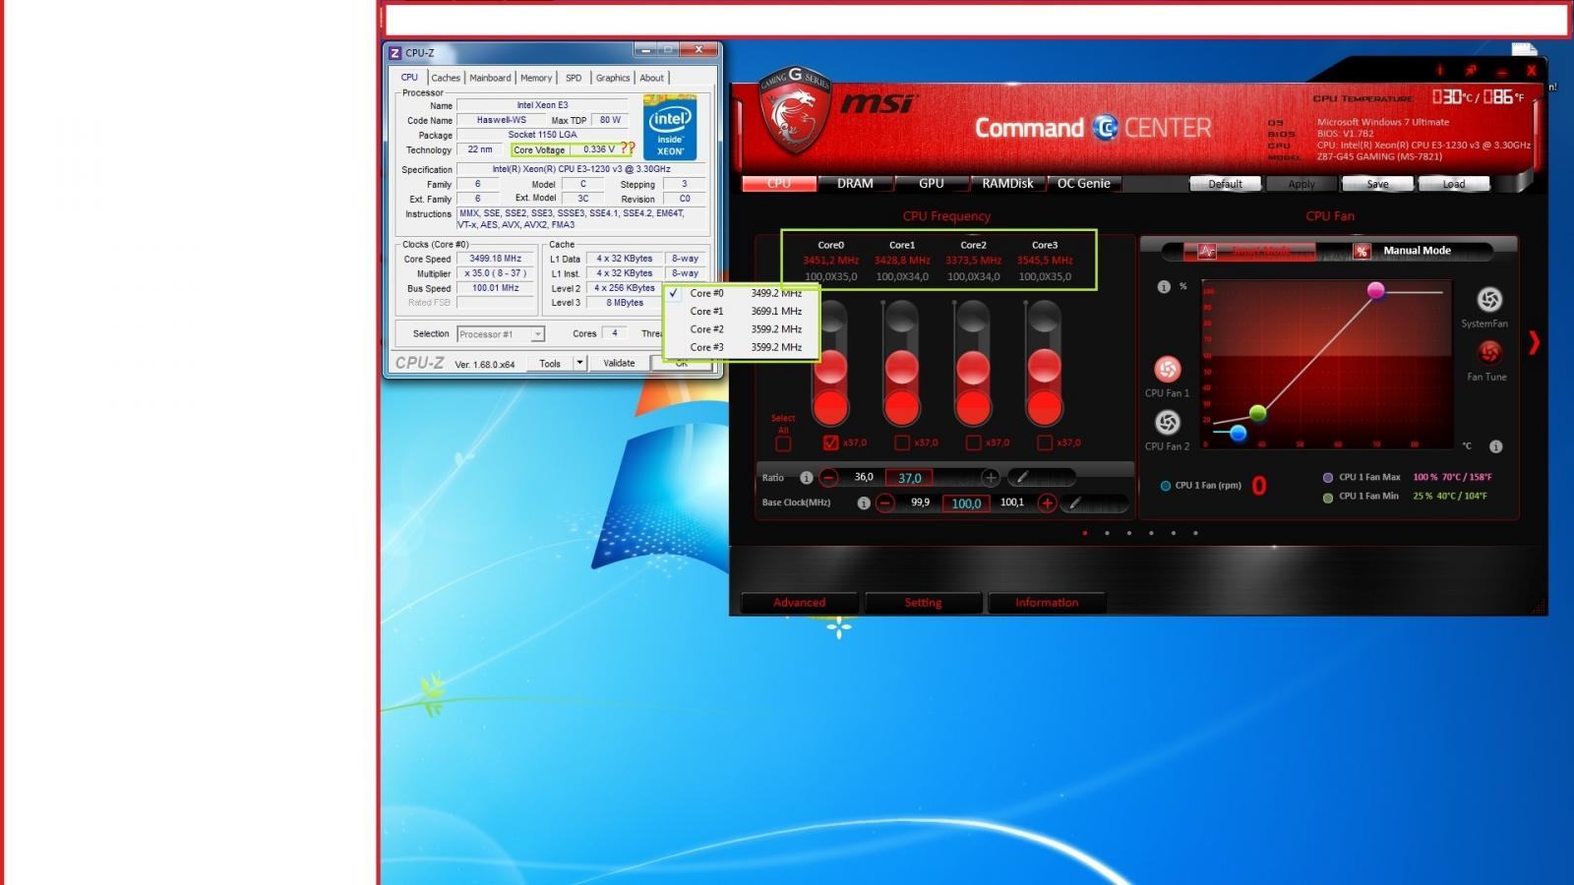The width and height of the screenshot is (1574, 885).
Task: Click the CPU-Z Validate button
Action: click(619, 364)
